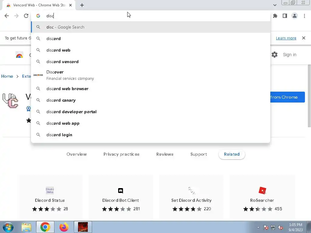Open the Extensions puzzle icon

tap(275, 16)
